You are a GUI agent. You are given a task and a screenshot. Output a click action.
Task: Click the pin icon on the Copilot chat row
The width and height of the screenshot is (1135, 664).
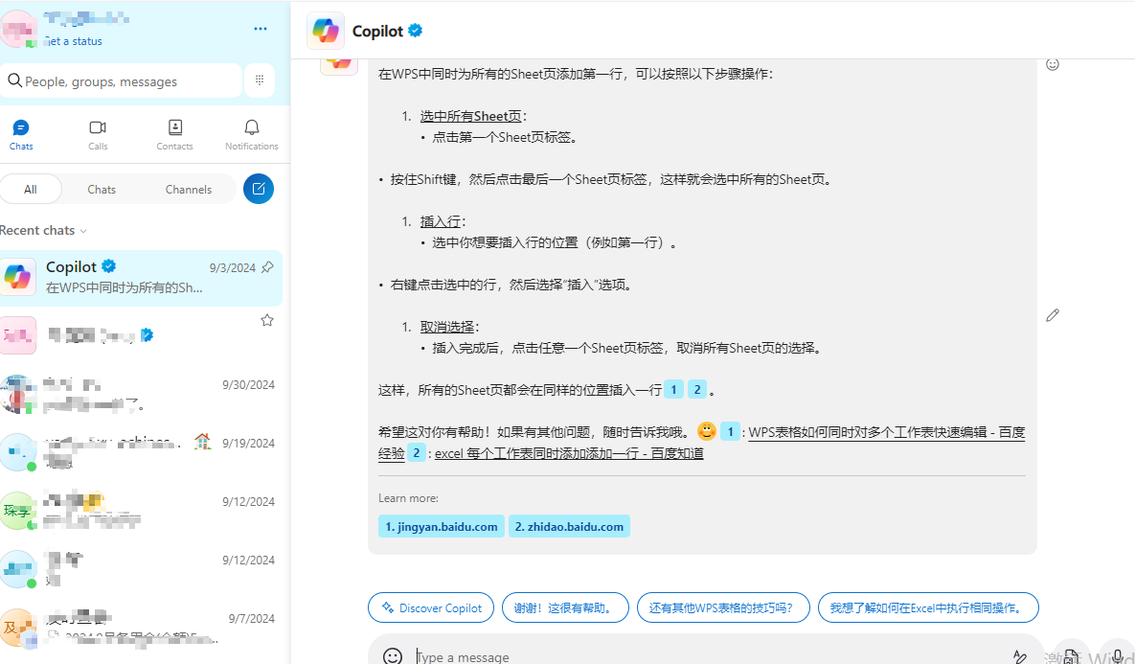267,267
